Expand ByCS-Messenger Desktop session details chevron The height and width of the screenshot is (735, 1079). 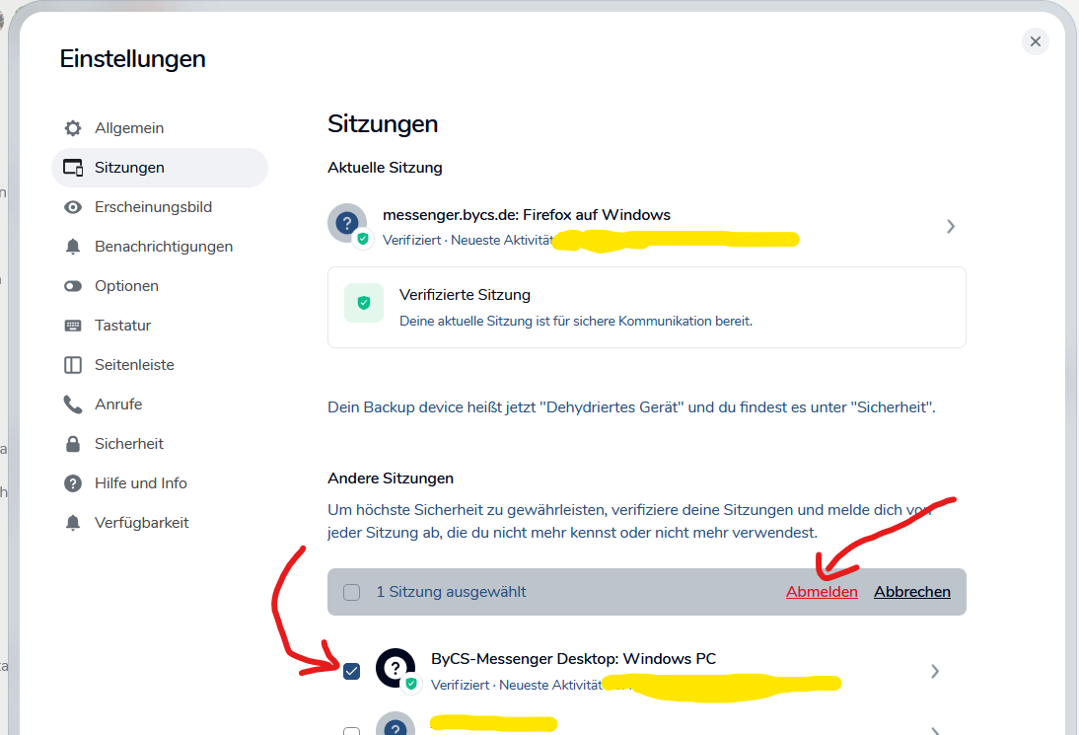point(934,672)
